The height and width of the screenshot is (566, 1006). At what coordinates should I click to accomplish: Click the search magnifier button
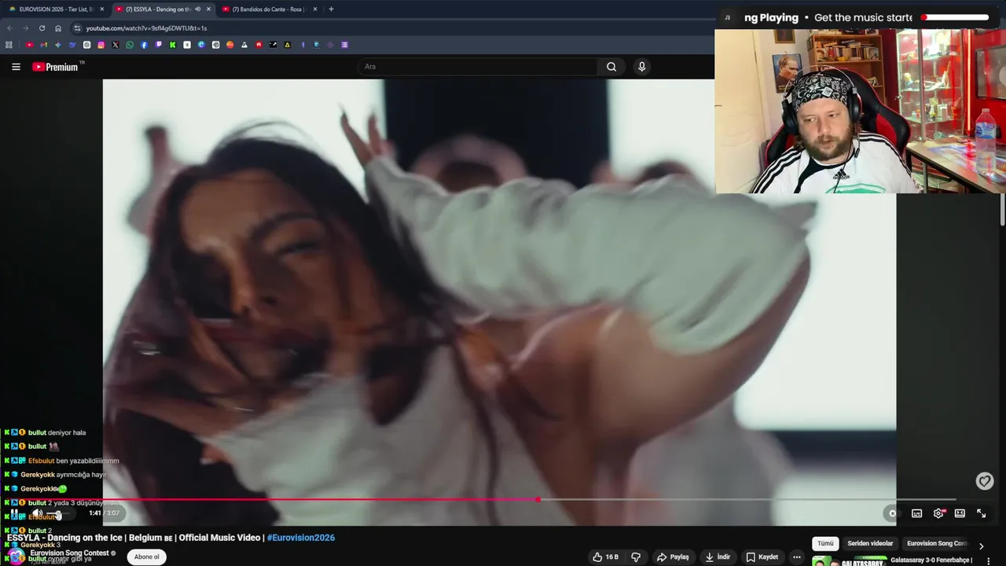click(611, 67)
